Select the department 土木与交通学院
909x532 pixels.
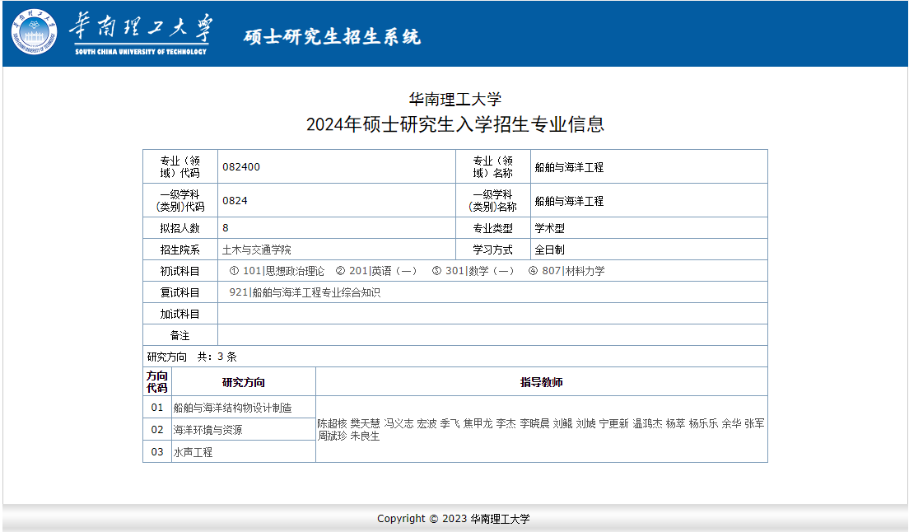pos(257,250)
